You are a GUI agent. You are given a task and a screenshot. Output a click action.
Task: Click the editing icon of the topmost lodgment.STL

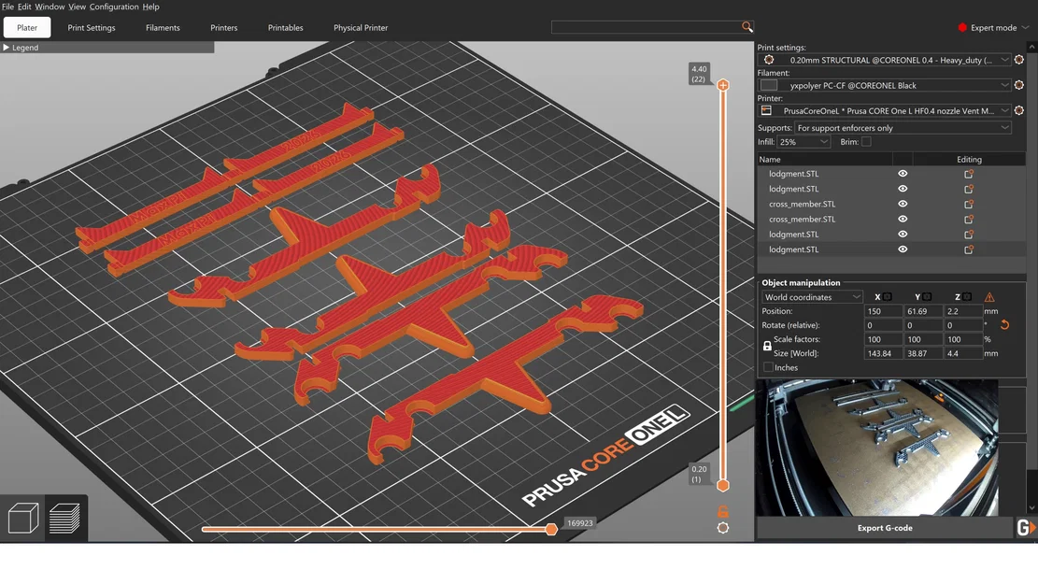point(969,174)
